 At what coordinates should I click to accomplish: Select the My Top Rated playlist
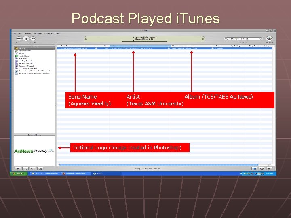tap(34, 61)
